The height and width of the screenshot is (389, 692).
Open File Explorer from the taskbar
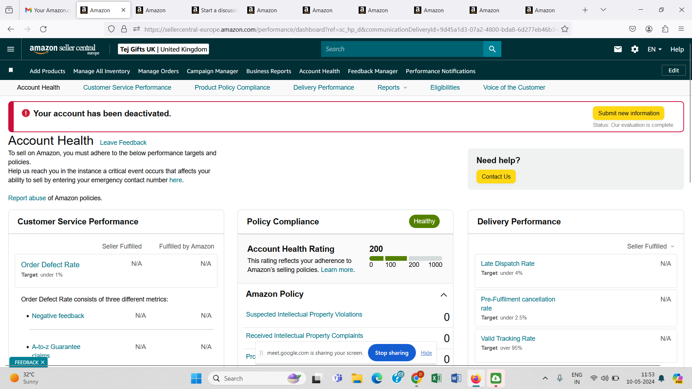(357, 379)
